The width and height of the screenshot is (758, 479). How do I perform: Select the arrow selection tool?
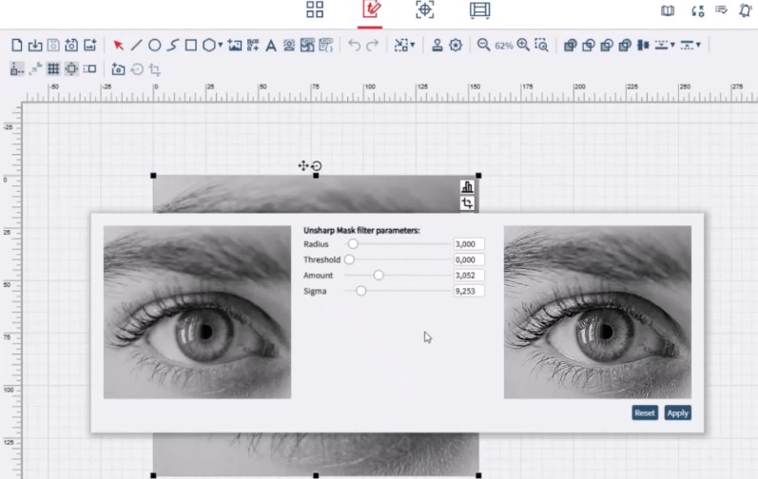(x=119, y=45)
